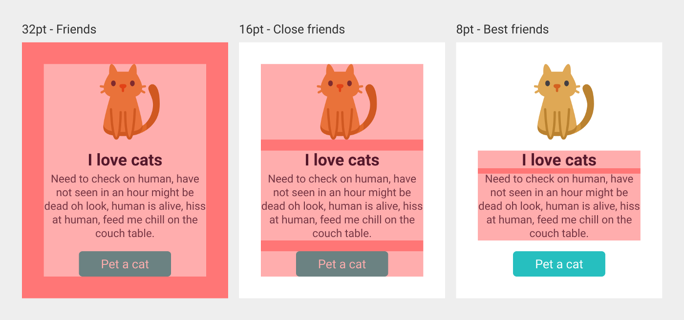The width and height of the screenshot is (684, 320).
Task: Click the "I love cats" title in the Best friends card
Action: point(559,160)
